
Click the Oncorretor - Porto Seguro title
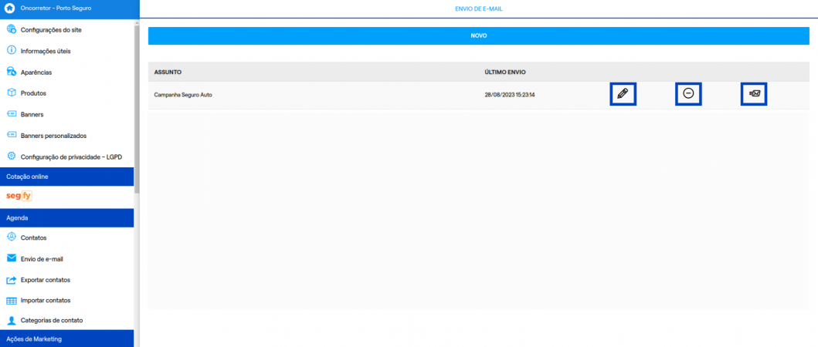56,8
